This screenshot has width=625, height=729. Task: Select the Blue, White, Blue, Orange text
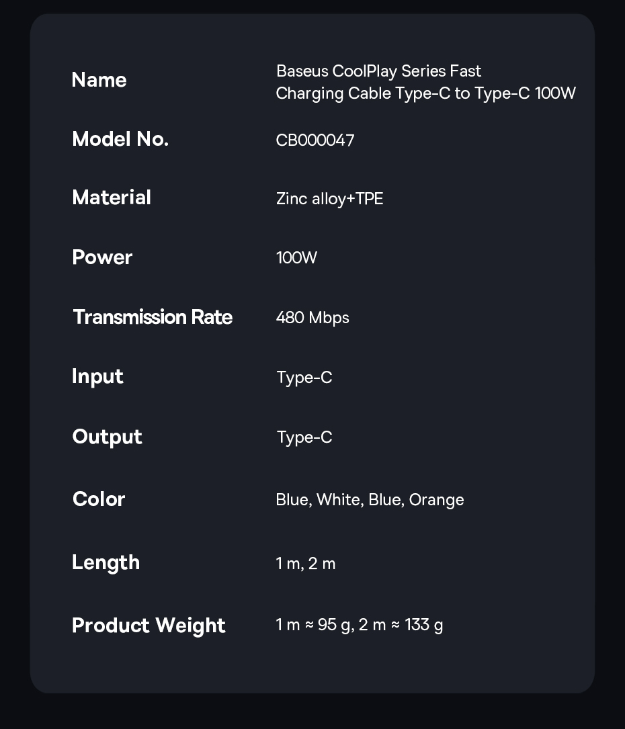point(370,500)
